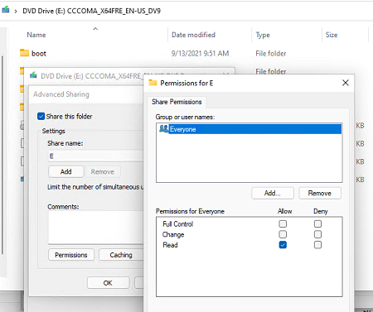Click Remove button under Share name
Viewport: 373px width, 312px height.
tap(103, 171)
